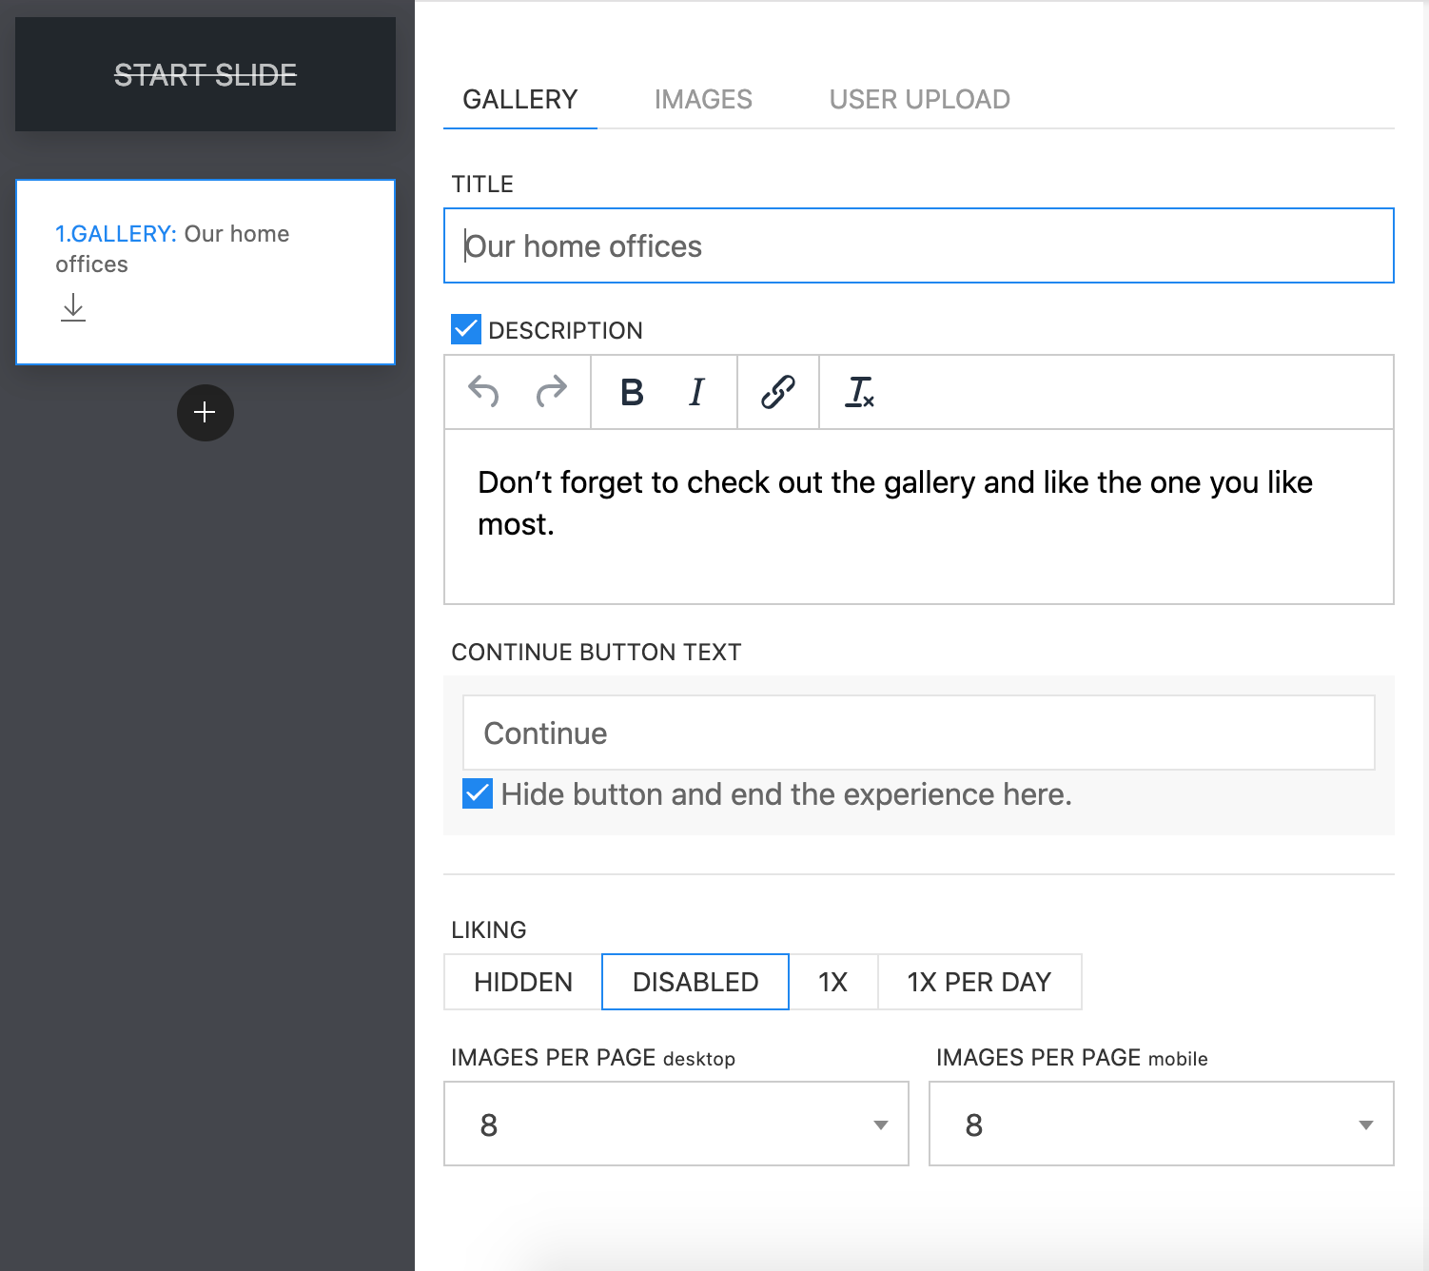
Task: Uncheck the Description checkbox
Action: pos(466,330)
